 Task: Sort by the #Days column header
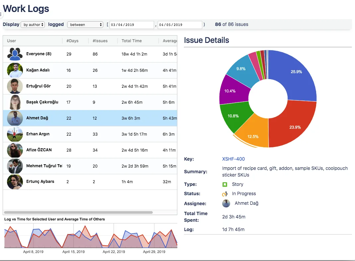72,41
